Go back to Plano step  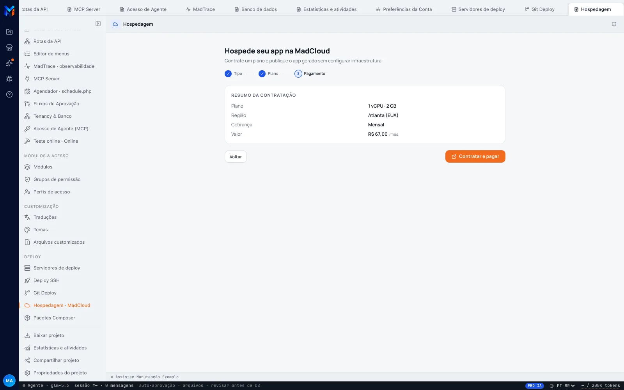(268, 74)
